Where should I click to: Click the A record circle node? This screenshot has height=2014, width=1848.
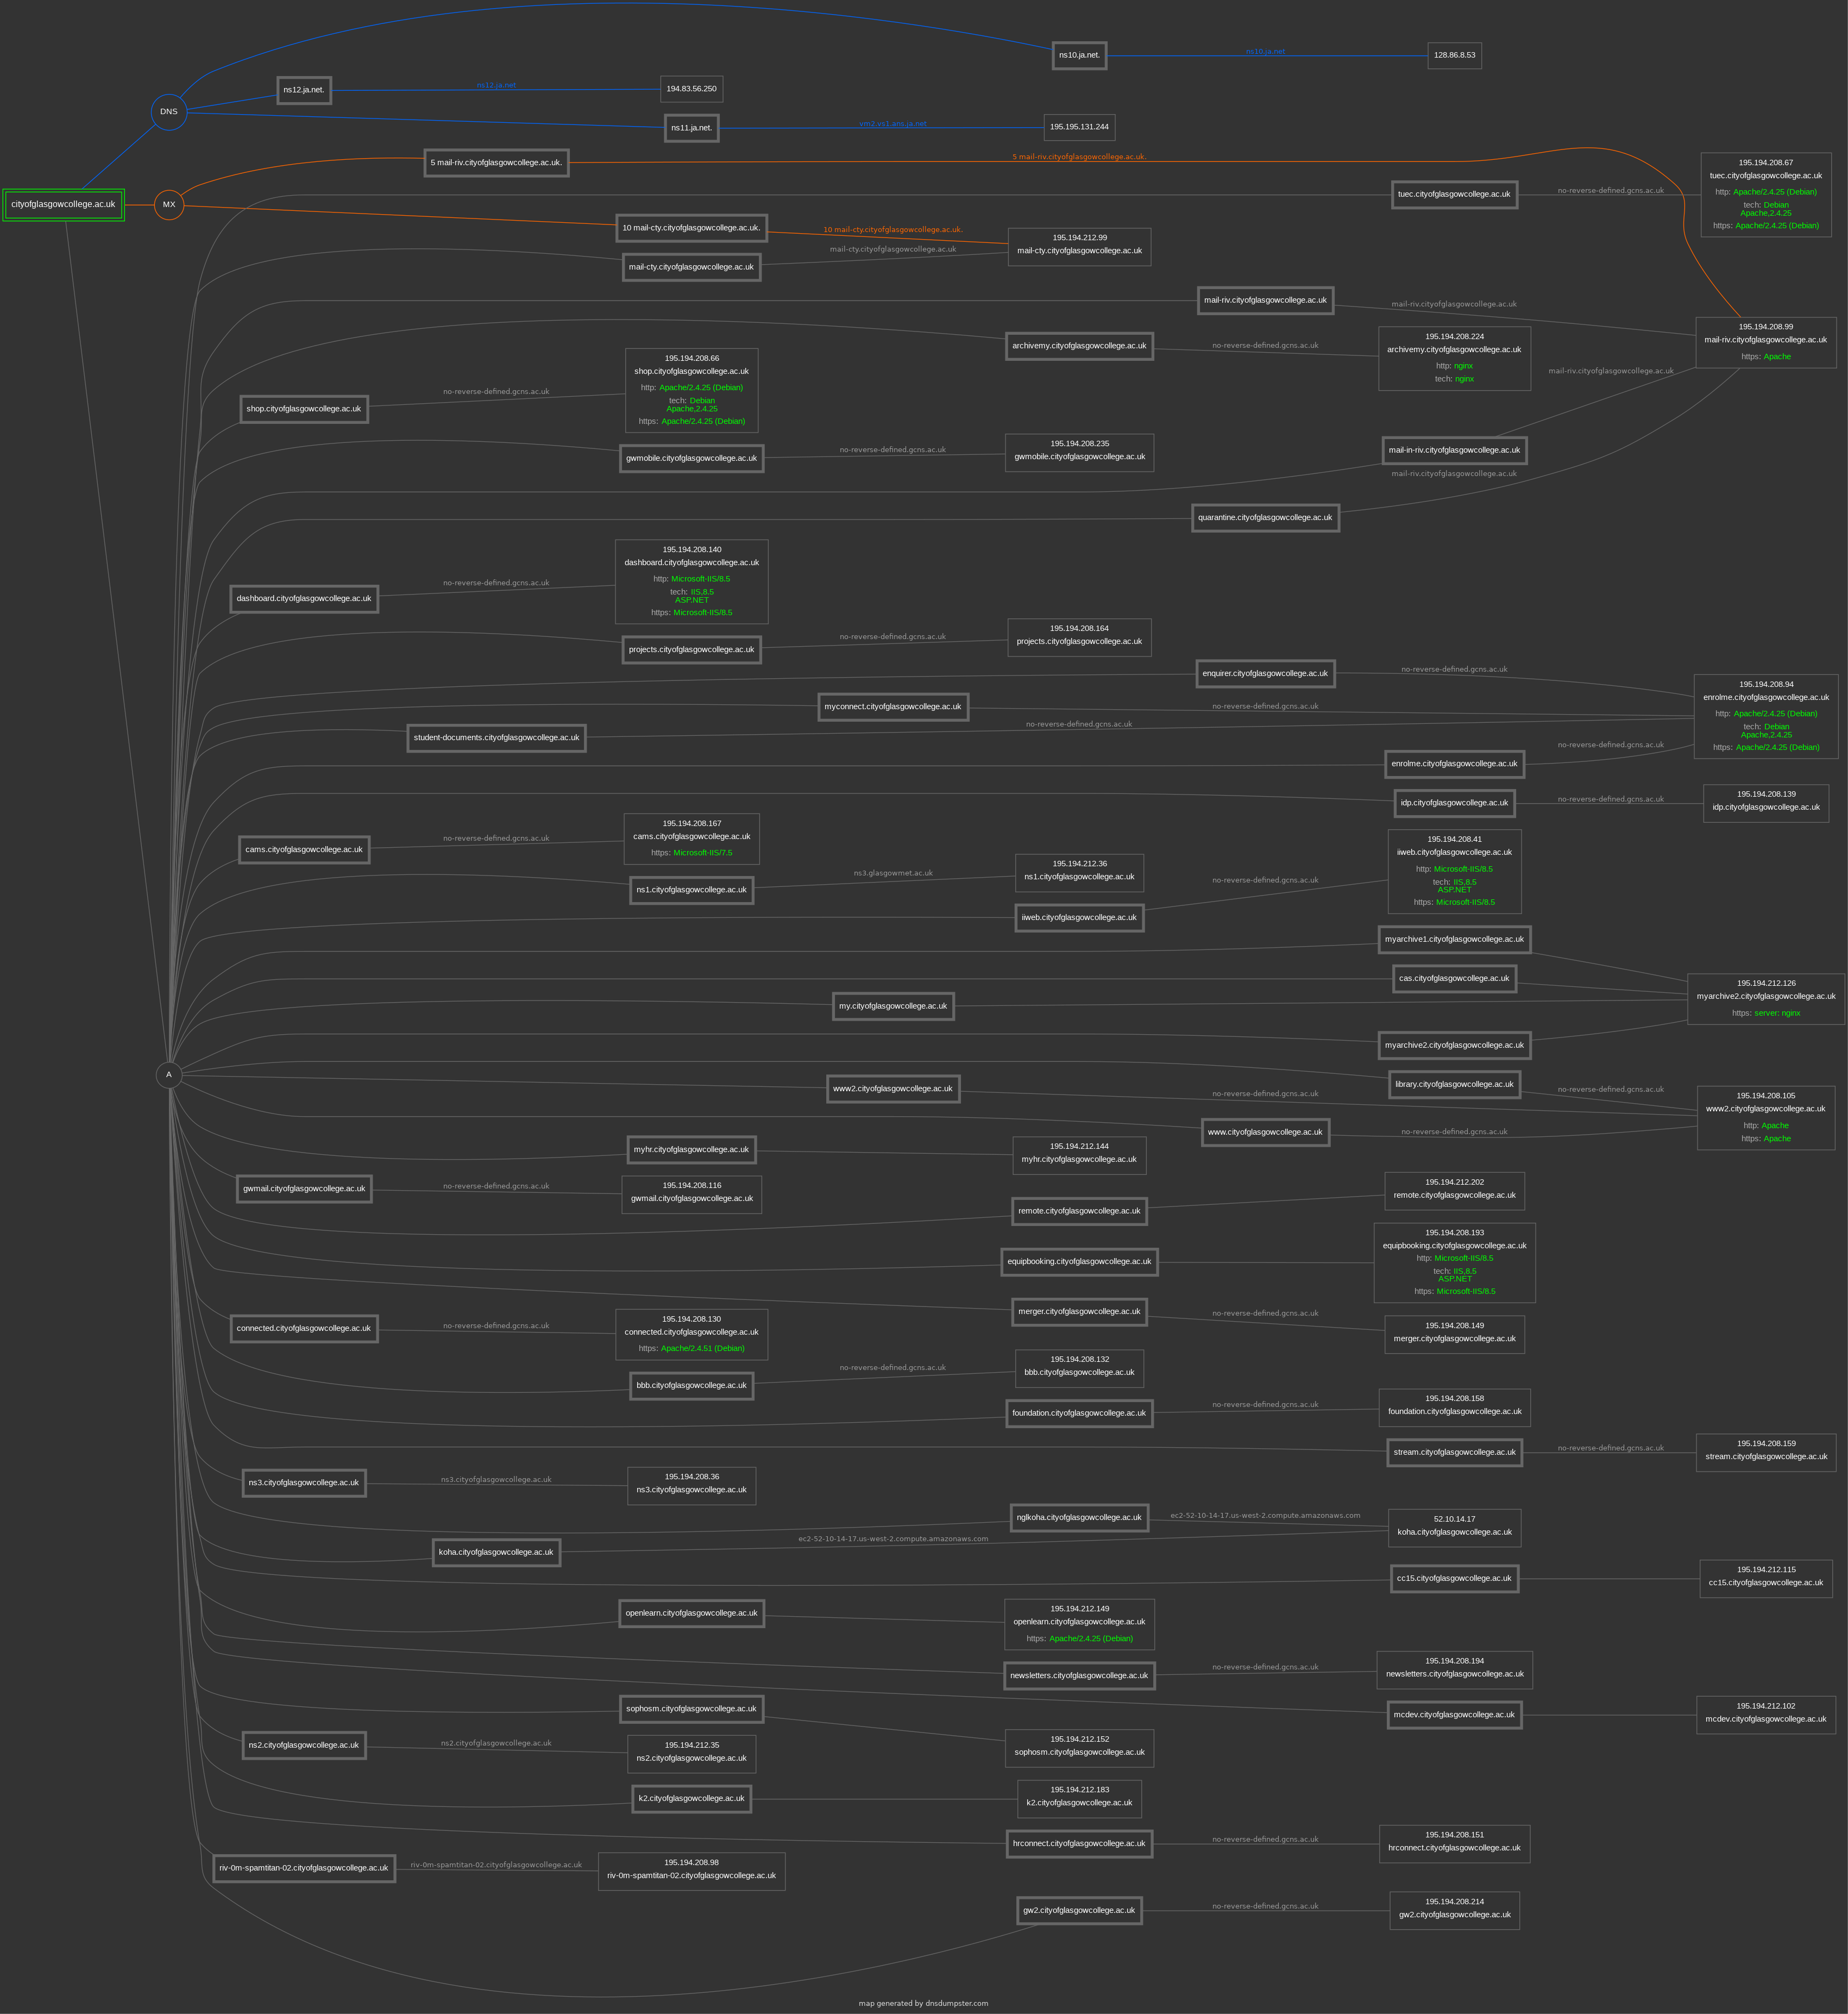pos(169,1074)
